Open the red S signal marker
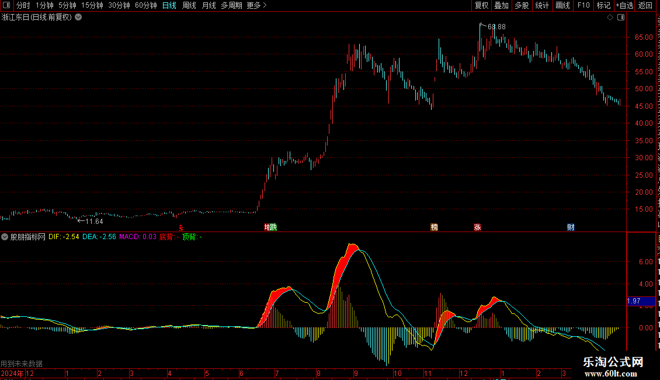Screen dimensions: 660x380 [x=181, y=227]
